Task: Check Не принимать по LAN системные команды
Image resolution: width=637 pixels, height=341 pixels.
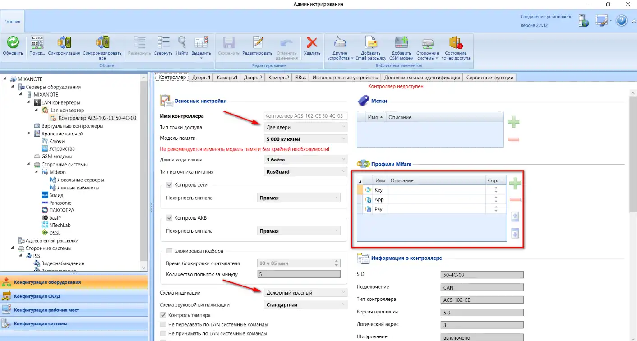Action: (163, 333)
